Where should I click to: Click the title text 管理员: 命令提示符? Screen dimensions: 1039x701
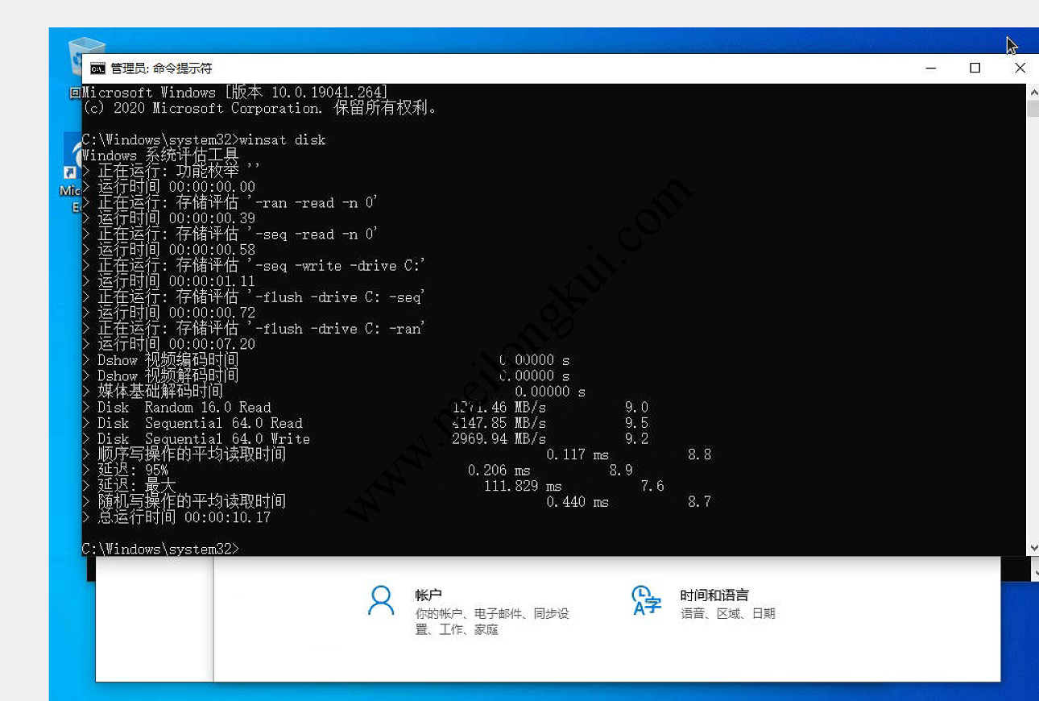click(x=161, y=68)
